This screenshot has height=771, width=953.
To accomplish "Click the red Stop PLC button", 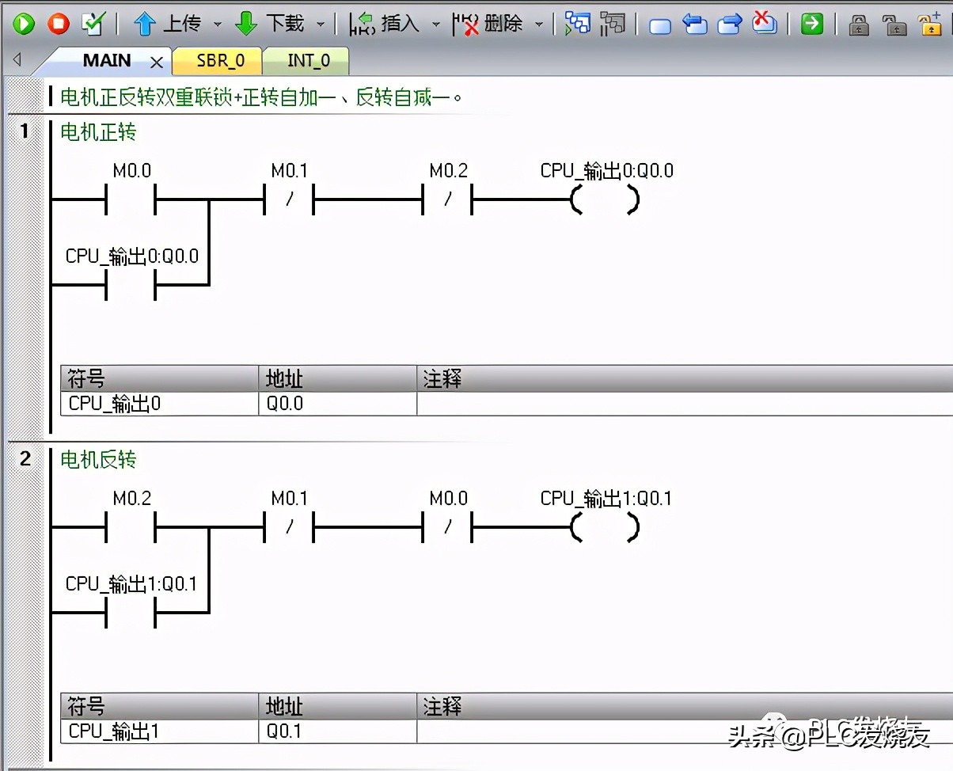I will click(x=59, y=24).
